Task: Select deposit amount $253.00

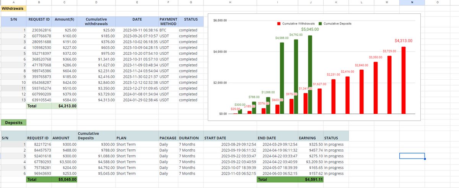Action: pyautogui.click(x=65, y=173)
